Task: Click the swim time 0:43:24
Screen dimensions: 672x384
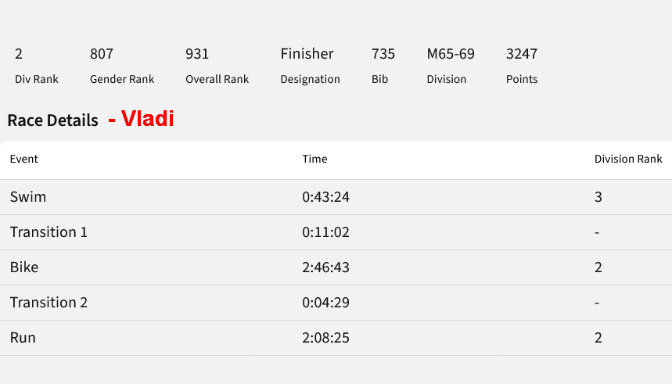Action: pyautogui.click(x=325, y=197)
